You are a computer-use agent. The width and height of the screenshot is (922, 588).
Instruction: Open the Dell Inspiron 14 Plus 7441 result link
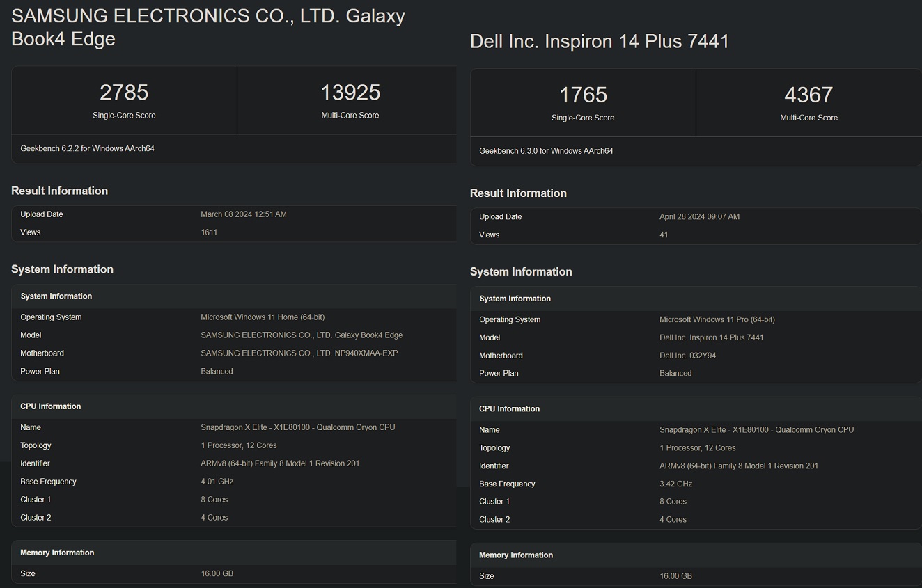coord(600,42)
